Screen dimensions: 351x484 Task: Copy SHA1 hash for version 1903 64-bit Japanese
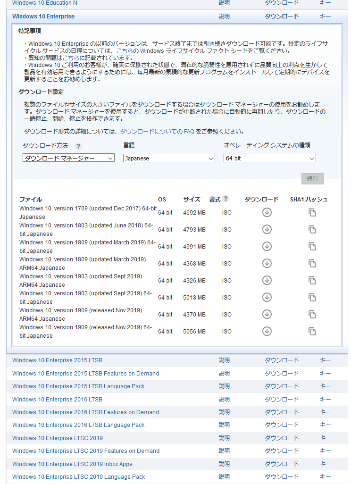pyautogui.click(x=312, y=297)
